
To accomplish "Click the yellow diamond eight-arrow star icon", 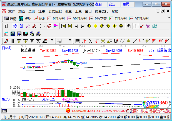I will pyautogui.click(x=114, y=26).
